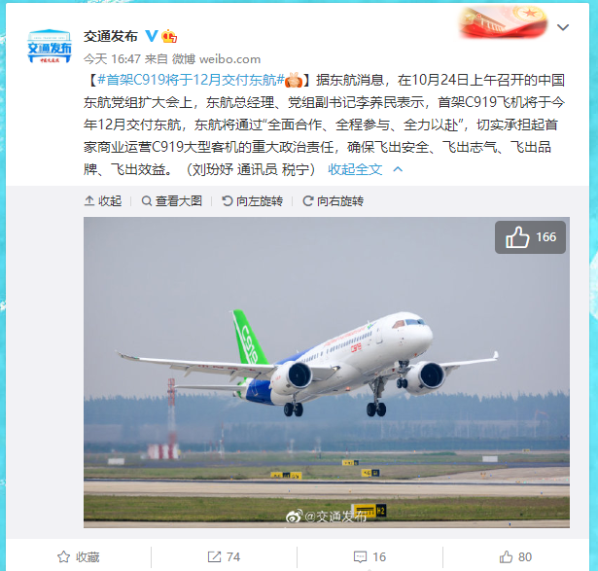The width and height of the screenshot is (598, 571).
Task: Click the 微博 weibo.com source link
Action: click(x=216, y=58)
